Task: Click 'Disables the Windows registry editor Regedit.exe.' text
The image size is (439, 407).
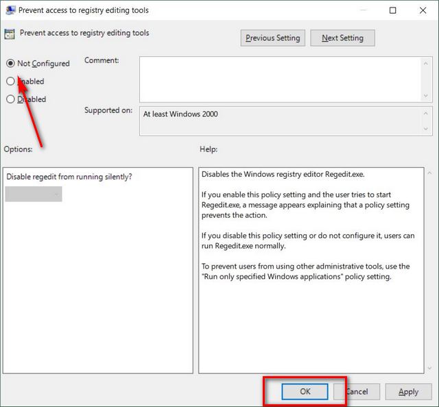Action: tap(283, 174)
